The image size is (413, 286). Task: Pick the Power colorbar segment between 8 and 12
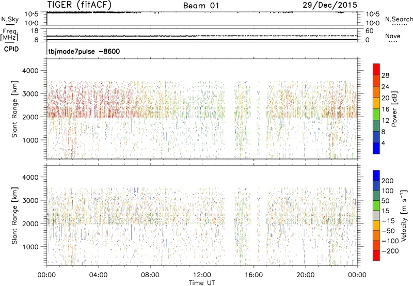click(x=376, y=126)
